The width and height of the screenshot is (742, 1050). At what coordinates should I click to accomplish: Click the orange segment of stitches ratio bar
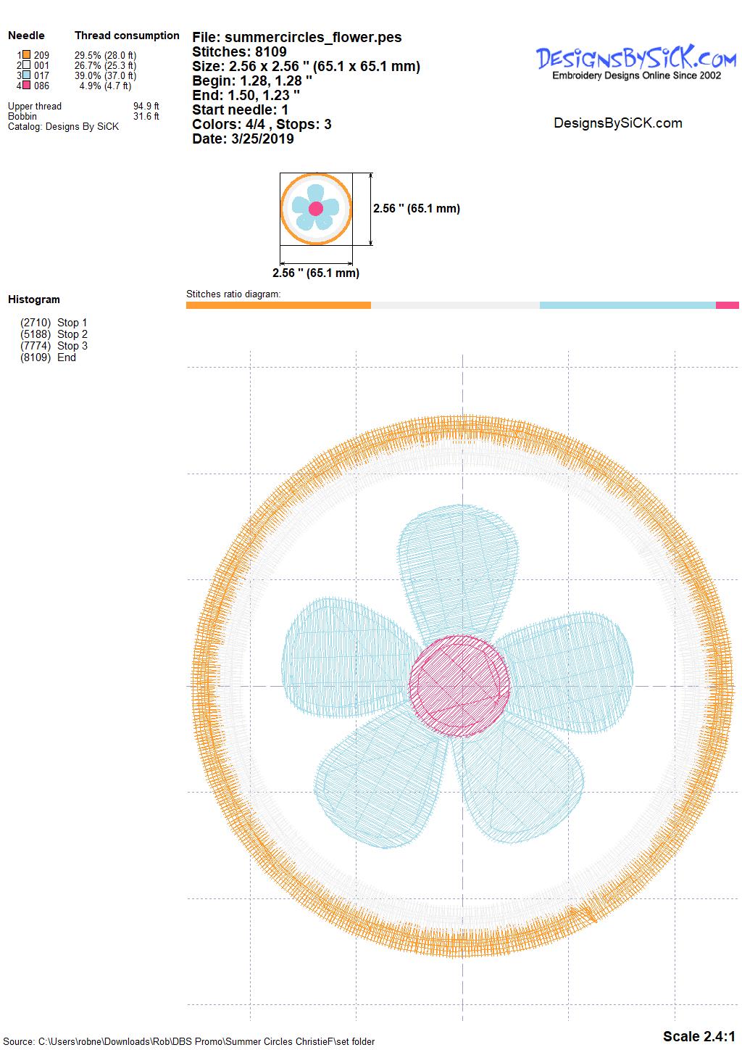(x=278, y=305)
